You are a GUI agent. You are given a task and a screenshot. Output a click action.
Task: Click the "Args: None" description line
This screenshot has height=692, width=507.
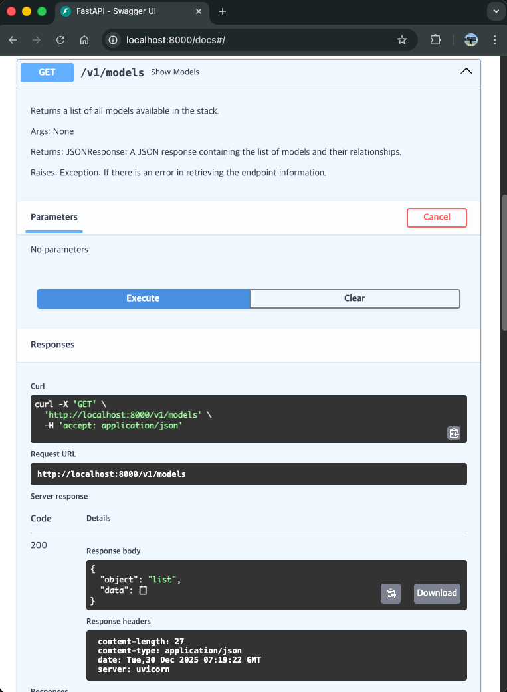[52, 131]
